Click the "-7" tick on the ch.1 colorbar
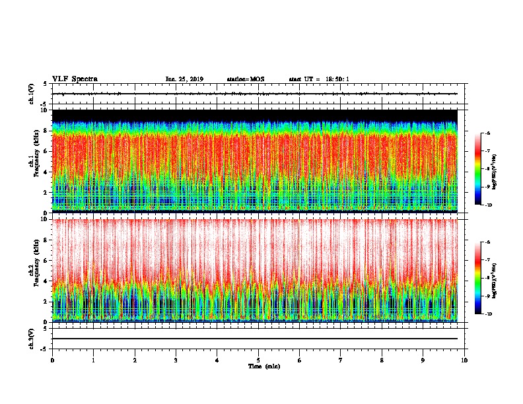 (487, 151)
